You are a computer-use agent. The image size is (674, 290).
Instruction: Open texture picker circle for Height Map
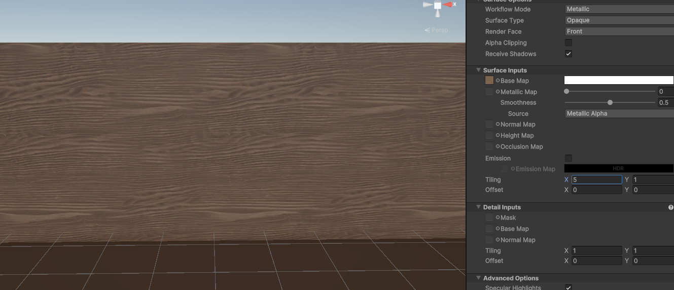point(498,135)
